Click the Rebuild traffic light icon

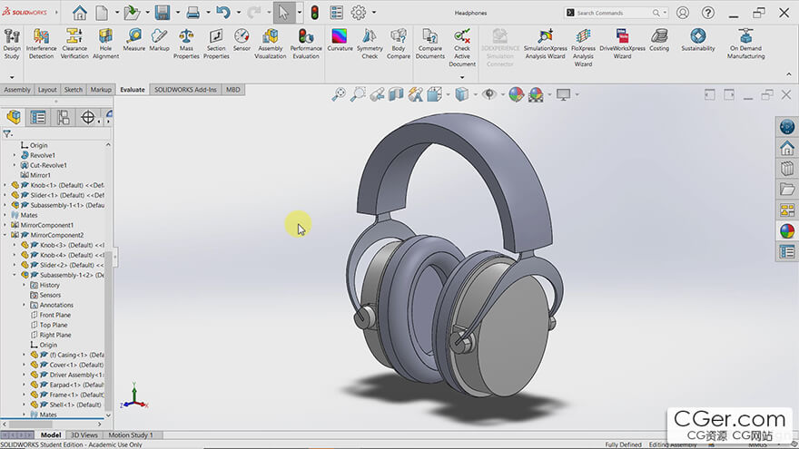pyautogui.click(x=314, y=12)
